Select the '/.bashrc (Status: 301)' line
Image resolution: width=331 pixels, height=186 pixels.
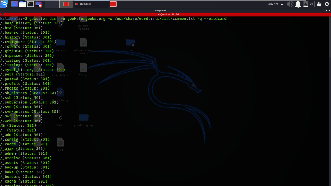(x=25, y=32)
